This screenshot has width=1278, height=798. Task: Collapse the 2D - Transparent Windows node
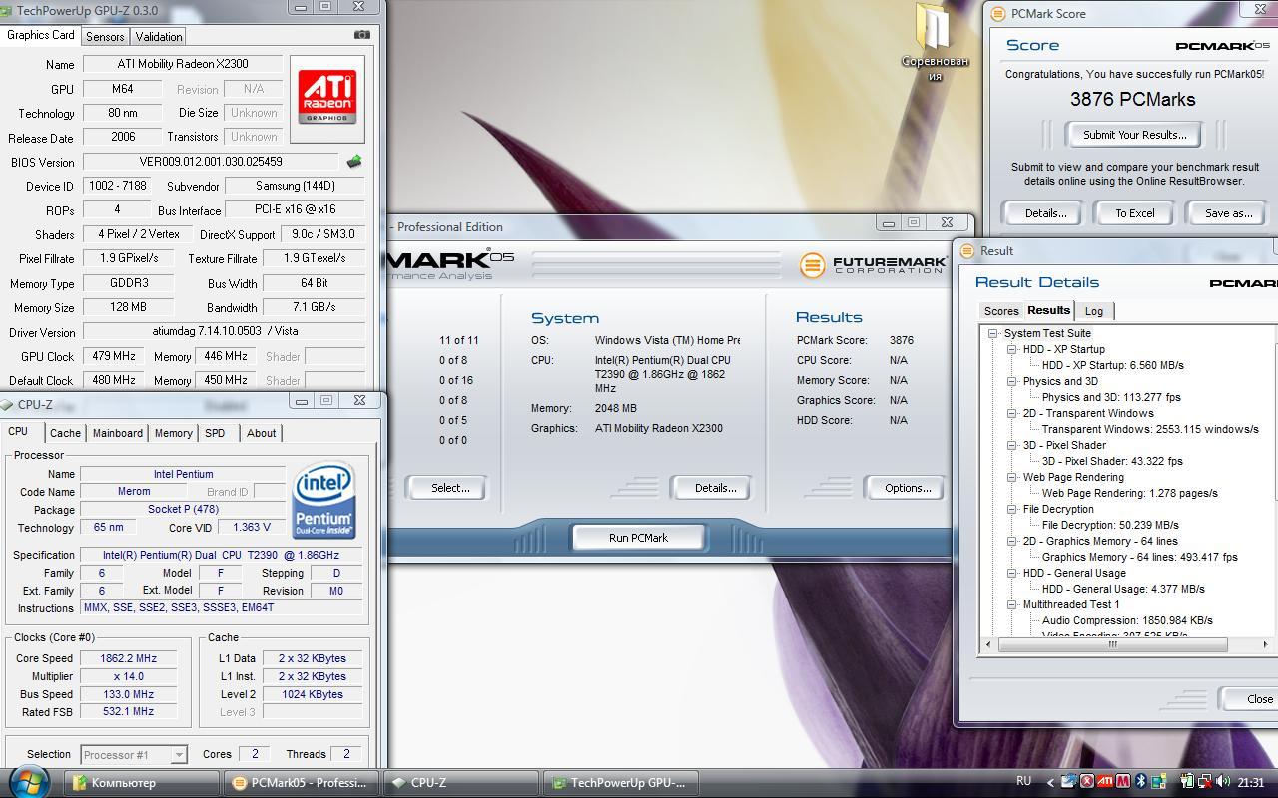pyautogui.click(x=1012, y=414)
